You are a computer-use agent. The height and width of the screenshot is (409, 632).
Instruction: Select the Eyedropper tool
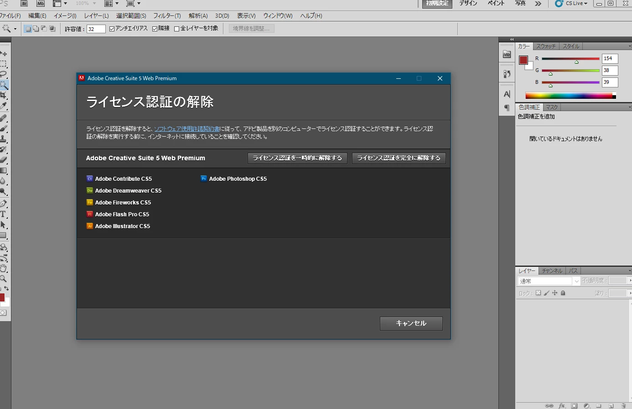(x=4, y=106)
